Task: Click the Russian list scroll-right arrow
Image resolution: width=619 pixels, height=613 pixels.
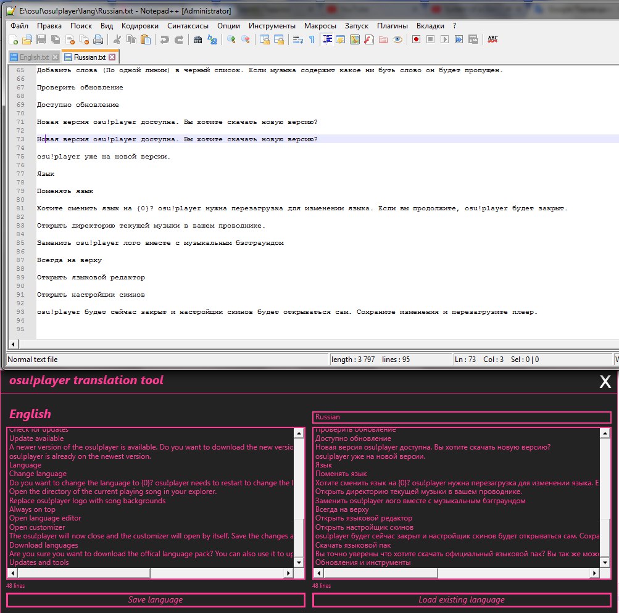Action: coord(594,573)
